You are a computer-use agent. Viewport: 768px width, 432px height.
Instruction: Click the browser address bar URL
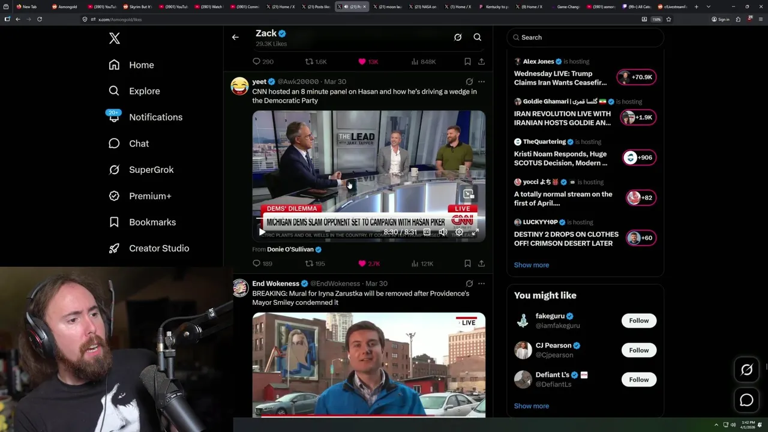coord(120,19)
